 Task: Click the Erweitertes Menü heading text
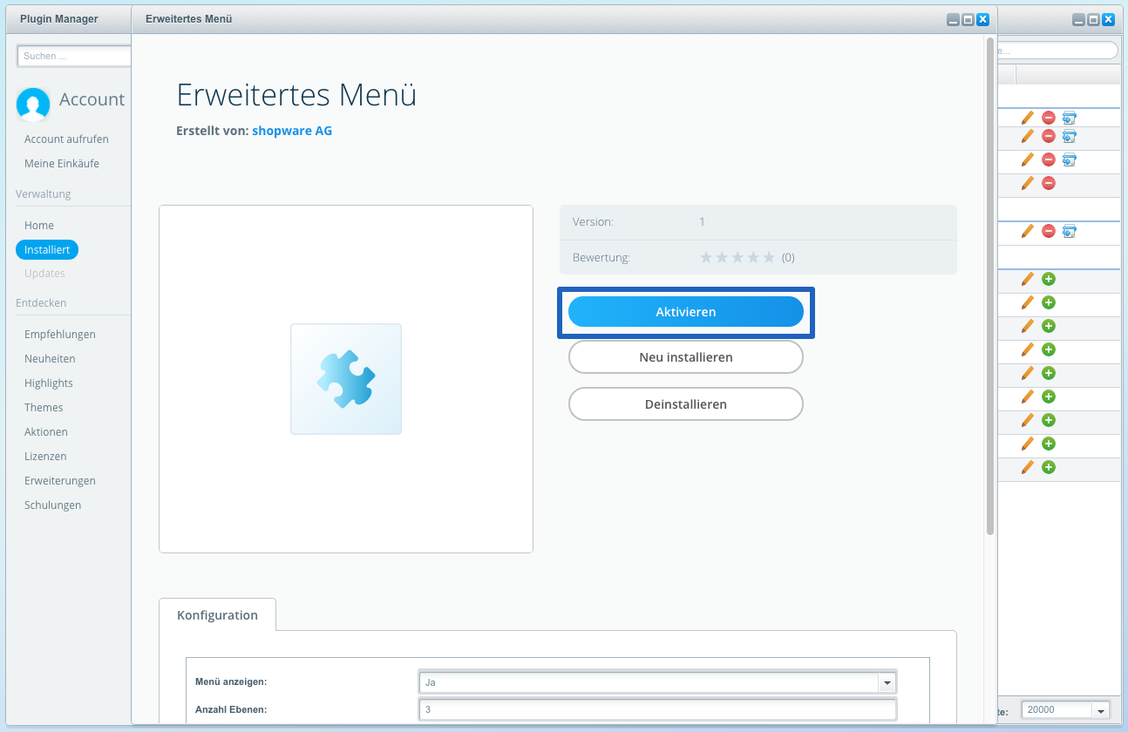click(296, 94)
